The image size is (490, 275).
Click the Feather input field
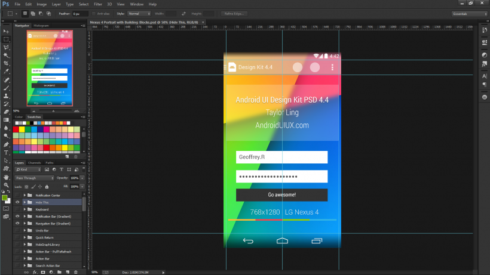[80, 14]
